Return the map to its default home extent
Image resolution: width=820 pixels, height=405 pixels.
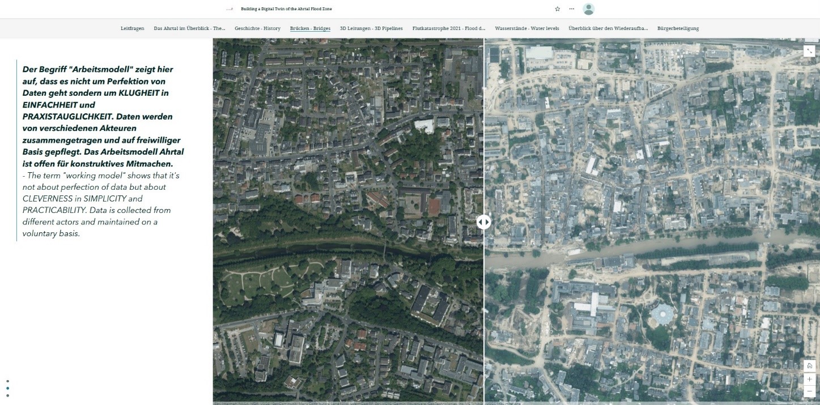(x=809, y=367)
